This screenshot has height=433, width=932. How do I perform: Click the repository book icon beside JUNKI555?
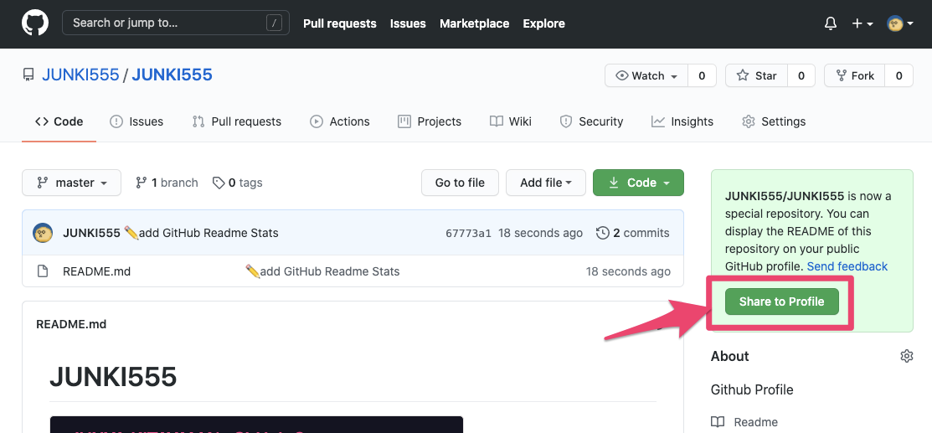coord(28,75)
